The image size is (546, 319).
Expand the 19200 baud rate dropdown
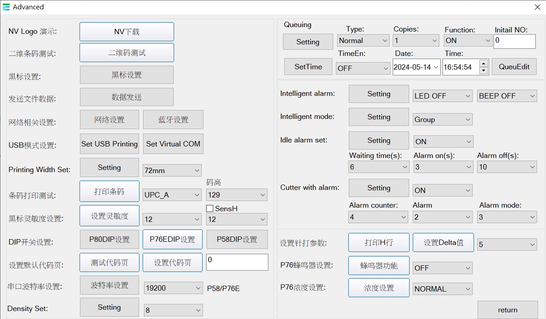coord(198,288)
